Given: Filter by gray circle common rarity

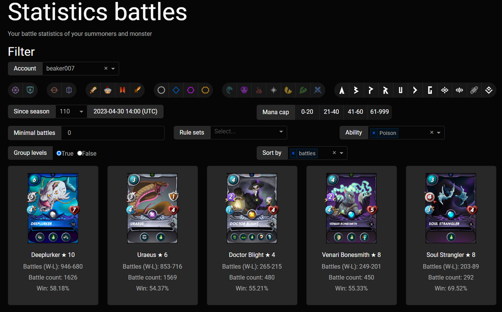Looking at the screenshot, I should pos(161,90).
